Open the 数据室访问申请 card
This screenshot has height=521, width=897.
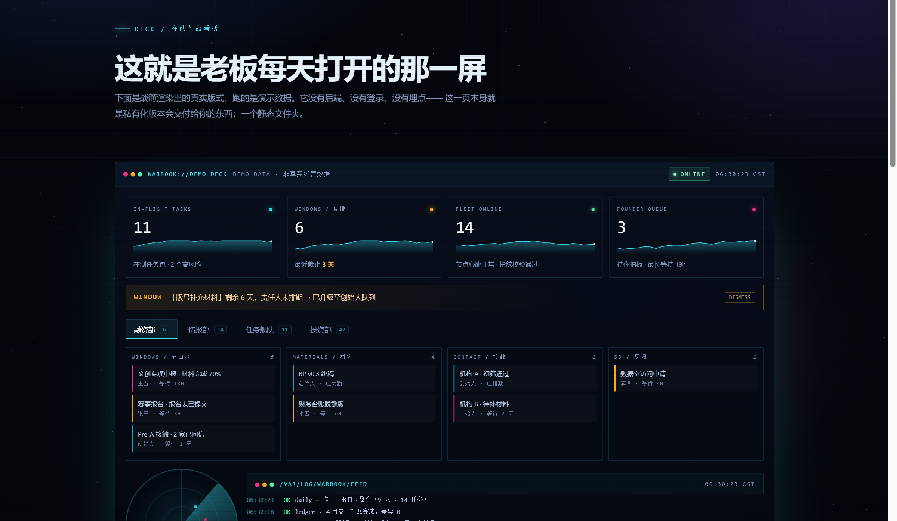(x=686, y=378)
